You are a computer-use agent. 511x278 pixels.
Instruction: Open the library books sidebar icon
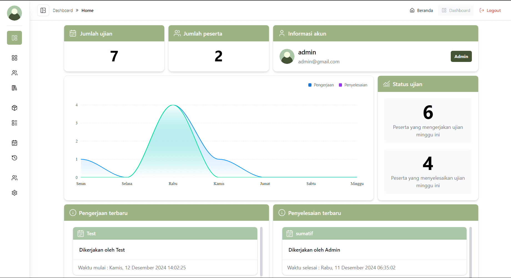pyautogui.click(x=14, y=88)
